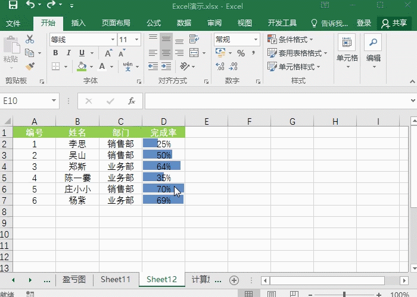The height and width of the screenshot is (297, 417).
Task: Redo the last undone action
Action: pyautogui.click(x=51, y=5)
